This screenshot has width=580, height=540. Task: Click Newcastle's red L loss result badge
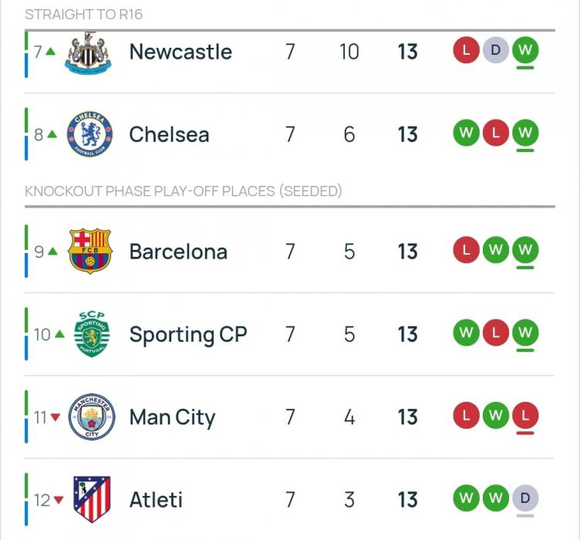pos(466,52)
